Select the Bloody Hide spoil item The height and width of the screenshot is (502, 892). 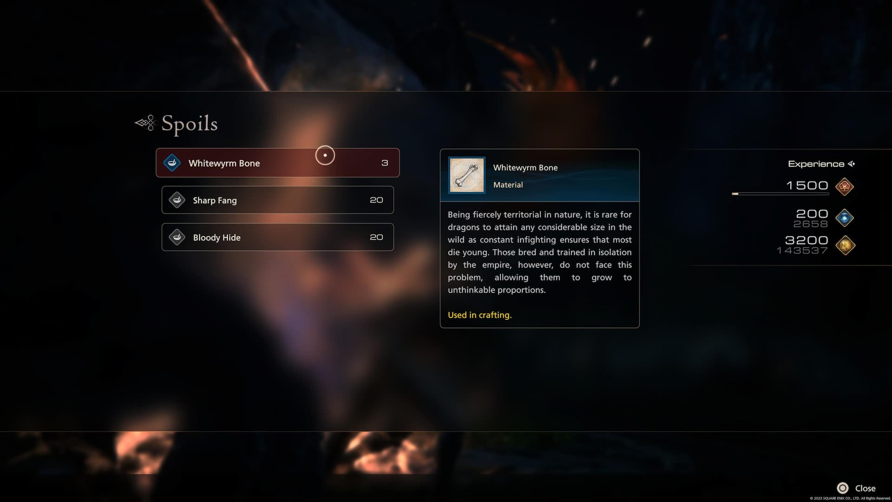[277, 237]
